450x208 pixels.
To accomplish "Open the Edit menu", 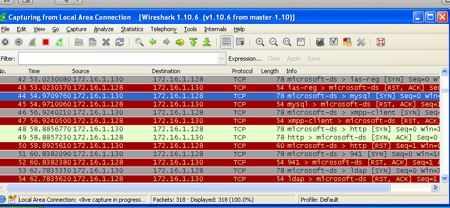I will tap(21, 29).
